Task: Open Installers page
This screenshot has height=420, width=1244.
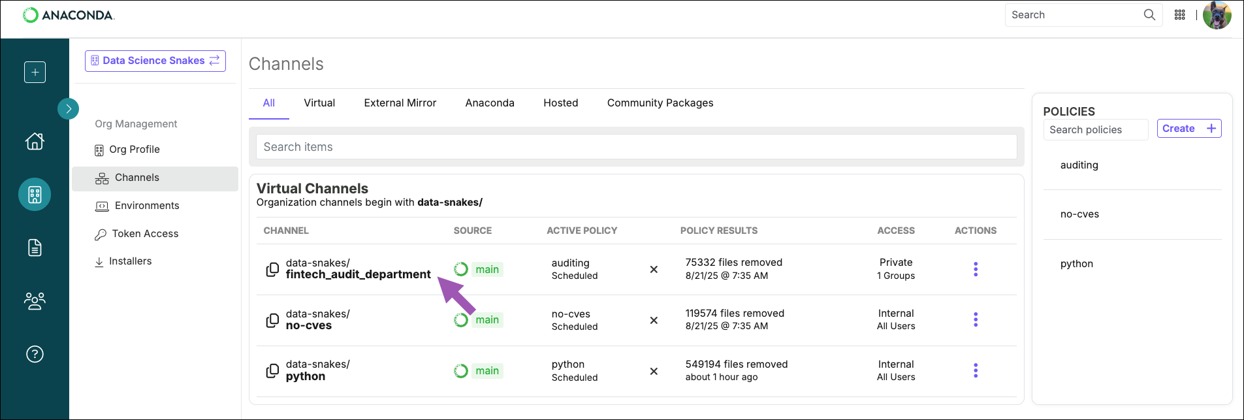Action: [x=123, y=261]
